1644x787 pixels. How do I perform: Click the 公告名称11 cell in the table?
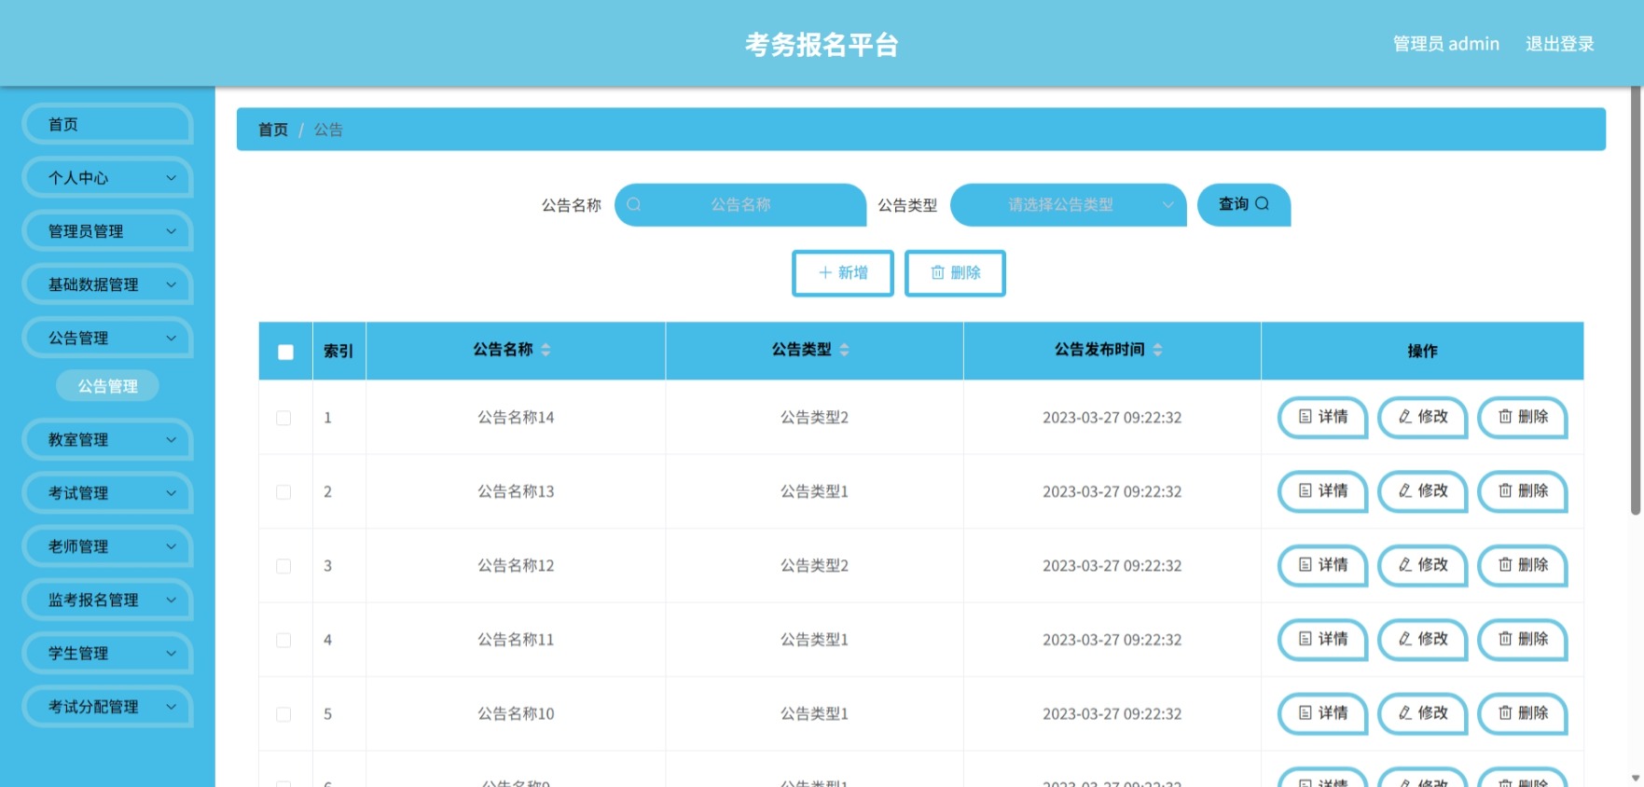click(516, 640)
